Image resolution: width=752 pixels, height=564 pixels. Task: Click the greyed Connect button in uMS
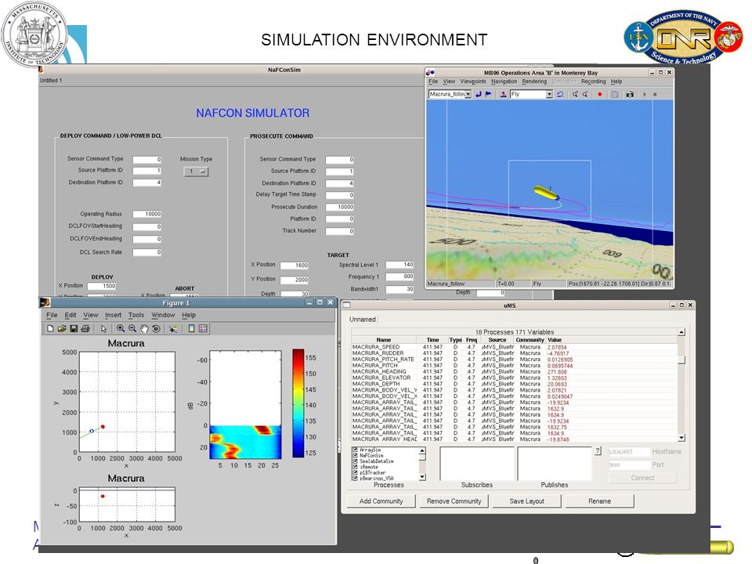642,478
